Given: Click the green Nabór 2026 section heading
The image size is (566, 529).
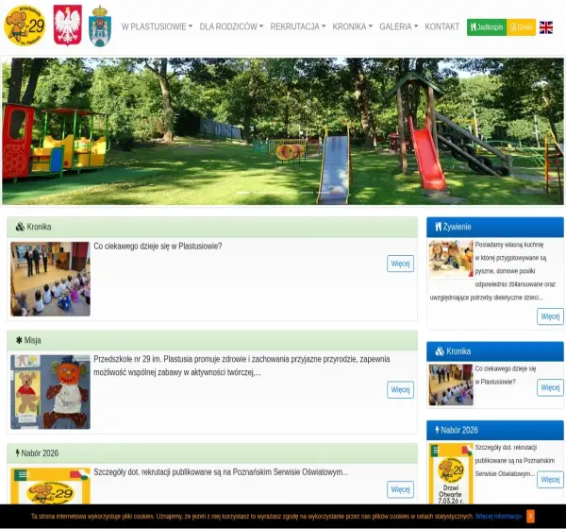Looking at the screenshot, I should 40,453.
